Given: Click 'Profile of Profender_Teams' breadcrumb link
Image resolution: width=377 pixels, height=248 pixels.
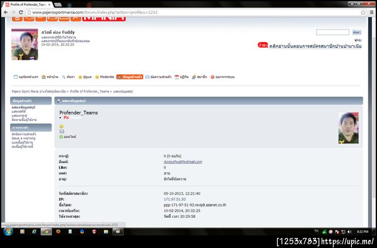Looking at the screenshot, I should [x=89, y=91].
